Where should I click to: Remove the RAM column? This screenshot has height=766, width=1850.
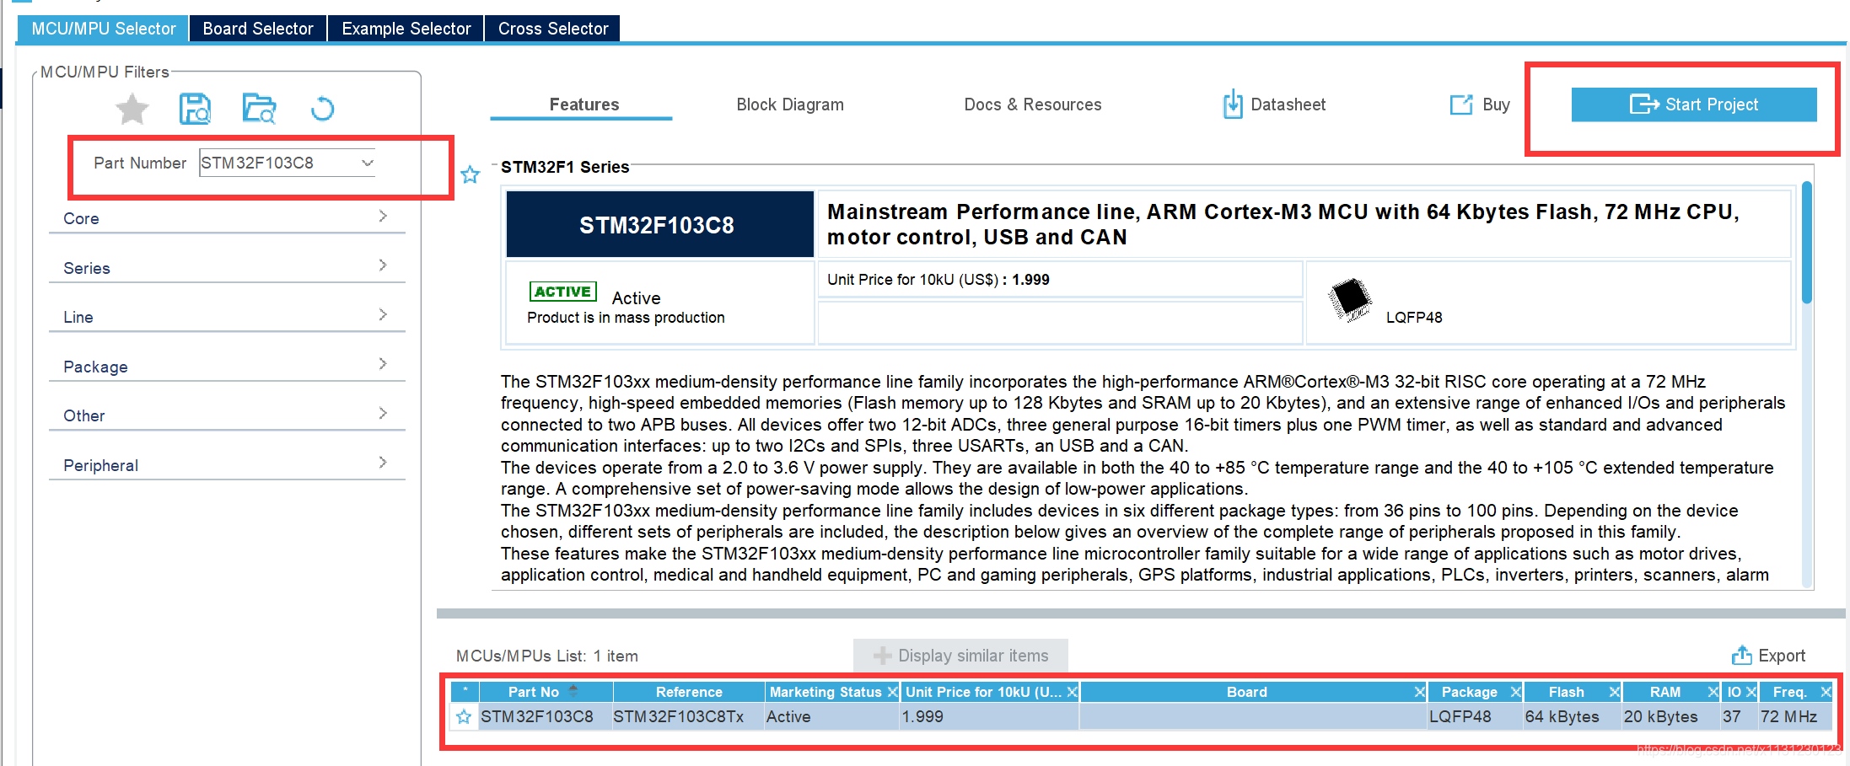pos(1713,692)
